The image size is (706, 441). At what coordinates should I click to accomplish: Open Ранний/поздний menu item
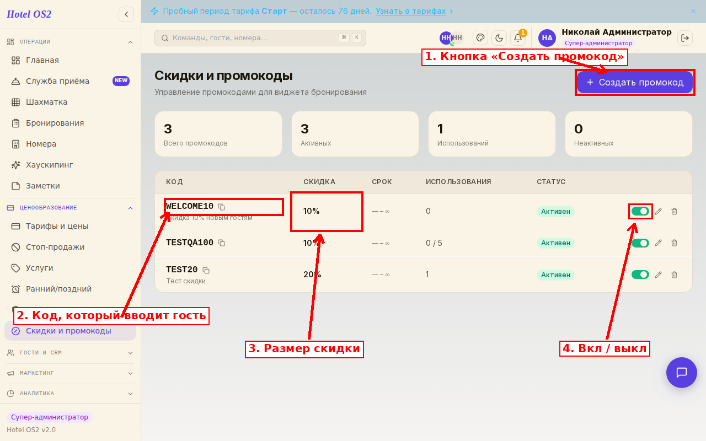pyautogui.click(x=70, y=289)
